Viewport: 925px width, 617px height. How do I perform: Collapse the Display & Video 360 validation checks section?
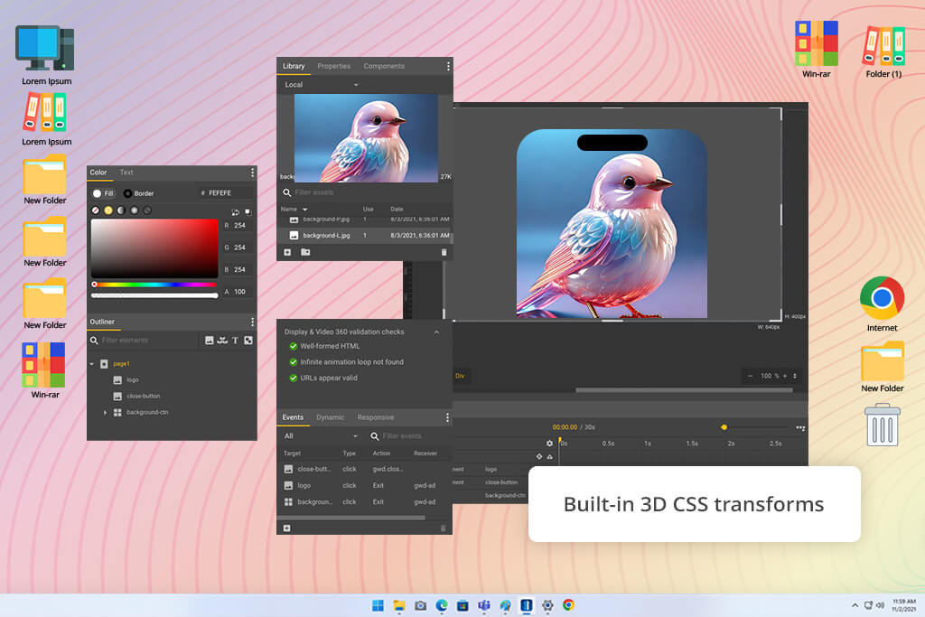coord(436,332)
